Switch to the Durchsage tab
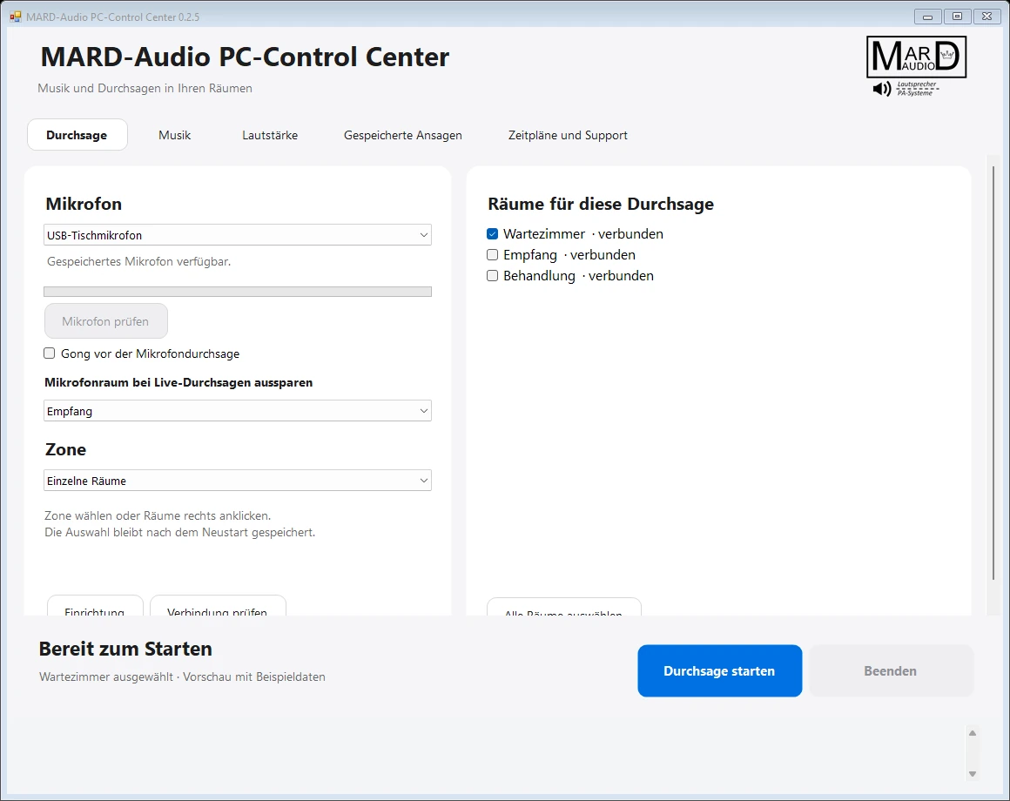Image resolution: width=1010 pixels, height=801 pixels. [x=77, y=135]
